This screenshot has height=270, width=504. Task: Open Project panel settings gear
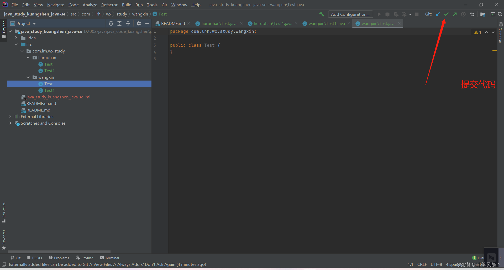(x=139, y=23)
